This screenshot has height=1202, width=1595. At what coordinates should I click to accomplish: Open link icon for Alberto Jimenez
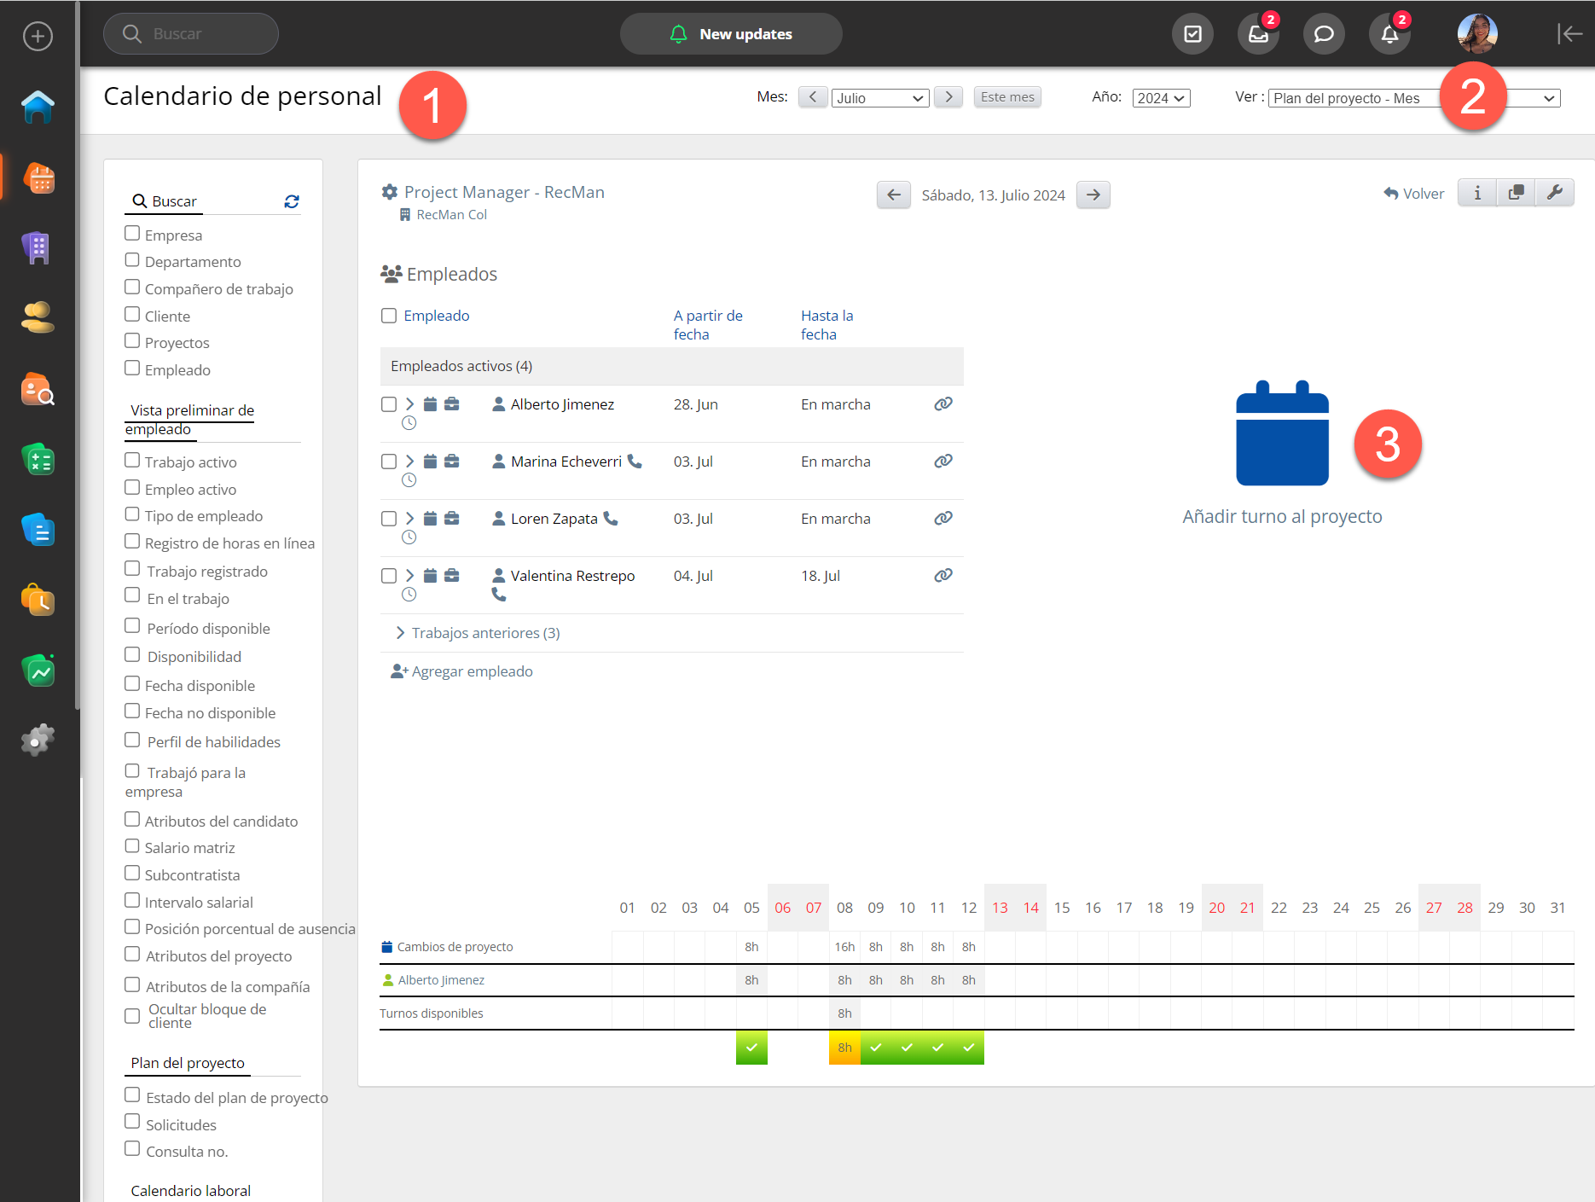point(942,404)
